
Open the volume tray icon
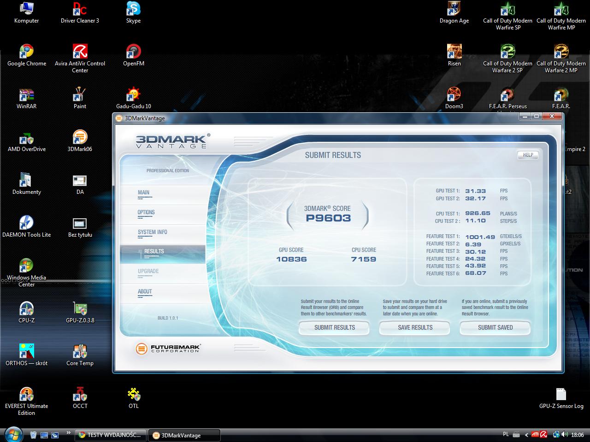(566, 435)
